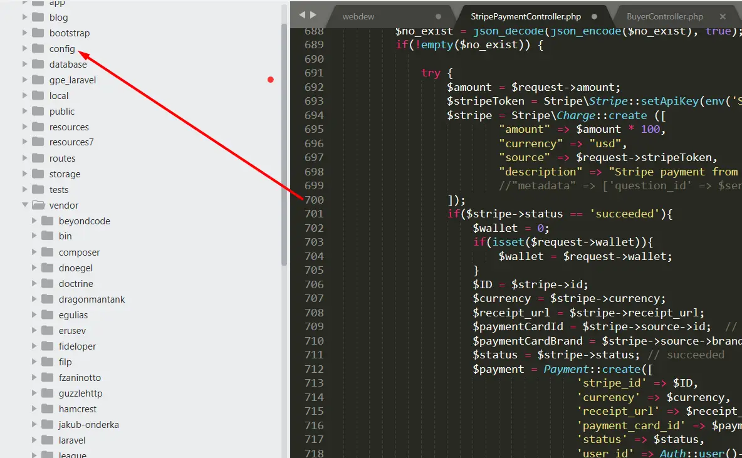
Task: Expand the gpe_laravel folder arrow
Action: click(x=24, y=80)
